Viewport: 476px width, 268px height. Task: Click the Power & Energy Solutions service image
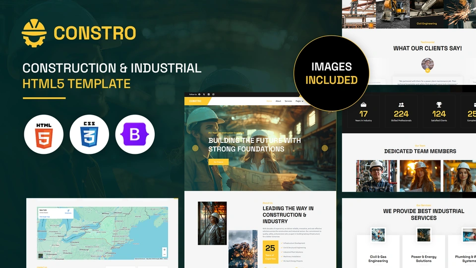[x=424, y=235]
